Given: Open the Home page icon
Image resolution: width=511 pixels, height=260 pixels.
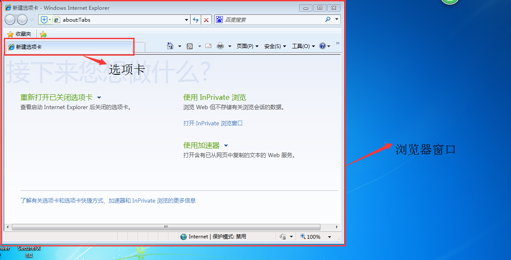Looking at the screenshot, I should point(170,46).
